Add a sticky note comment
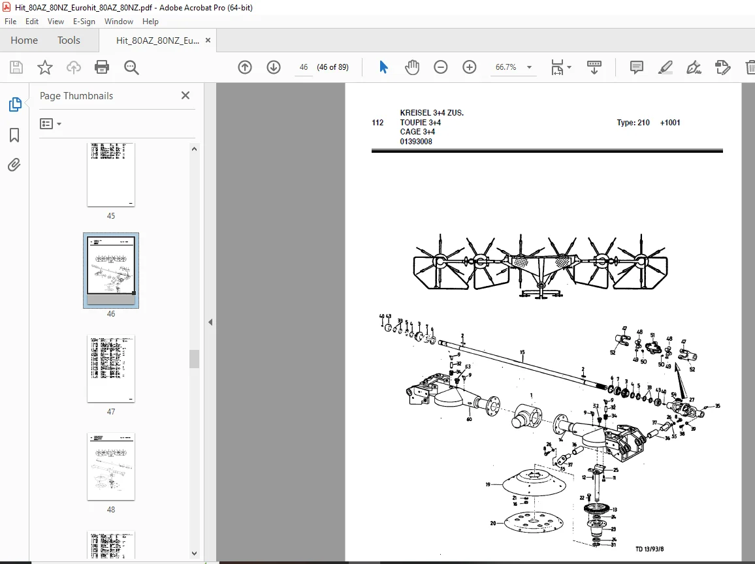 coord(637,67)
